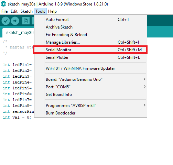Open the Help menu
Screen dimensions: 173x165
(x=52, y=11)
